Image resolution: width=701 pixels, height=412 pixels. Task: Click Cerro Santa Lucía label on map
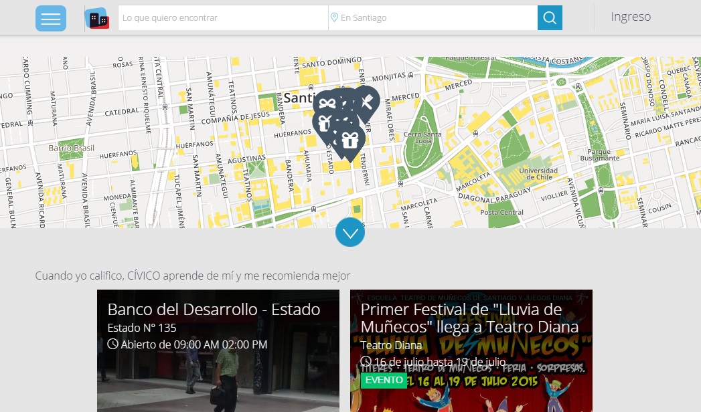[x=422, y=137]
